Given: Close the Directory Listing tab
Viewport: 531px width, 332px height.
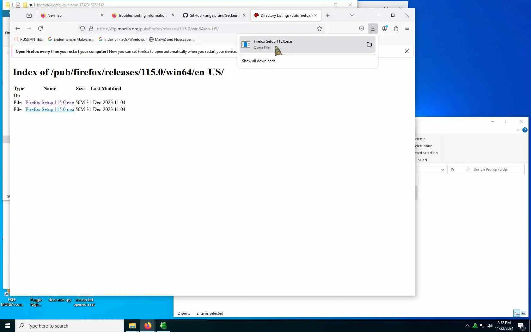Looking at the screenshot, I should pos(315,15).
